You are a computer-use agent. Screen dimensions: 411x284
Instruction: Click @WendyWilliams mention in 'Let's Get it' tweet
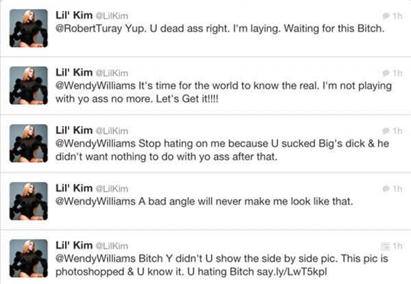[x=95, y=86]
